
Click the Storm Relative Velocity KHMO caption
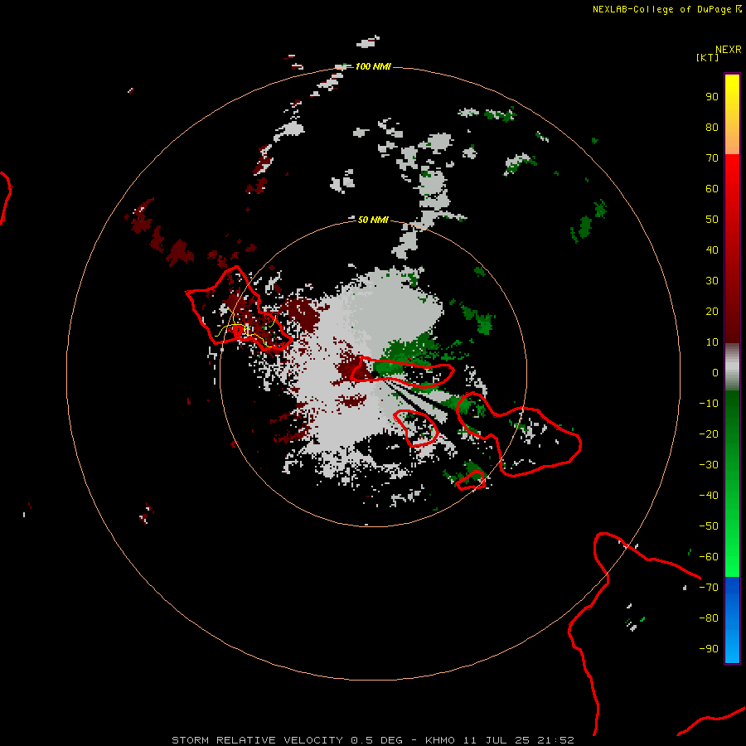pyautogui.click(x=373, y=740)
